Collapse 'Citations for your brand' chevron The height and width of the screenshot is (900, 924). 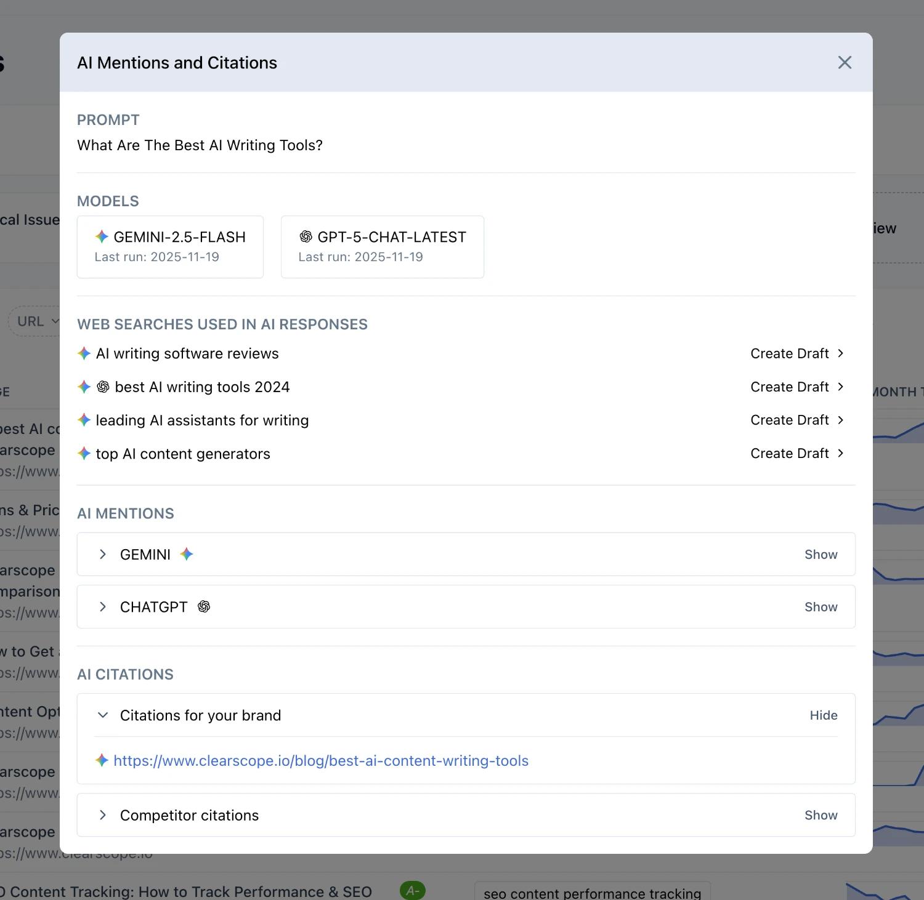pos(103,715)
